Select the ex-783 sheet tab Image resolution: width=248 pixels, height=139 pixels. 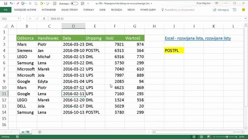[x=26, y=132]
